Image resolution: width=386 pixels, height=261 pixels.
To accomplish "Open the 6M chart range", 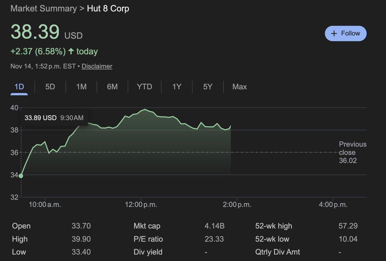I will coord(112,87).
